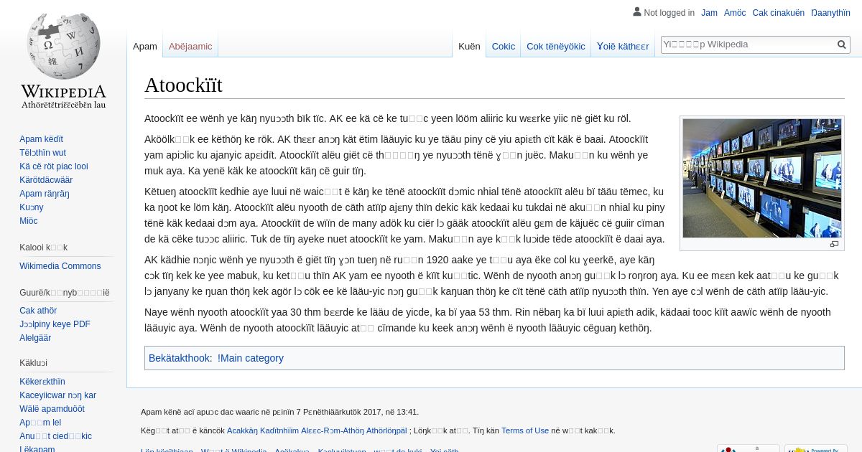The width and height of the screenshot is (862, 452).
Task: Click Cak cinakuën to create an account
Action: 779,13
